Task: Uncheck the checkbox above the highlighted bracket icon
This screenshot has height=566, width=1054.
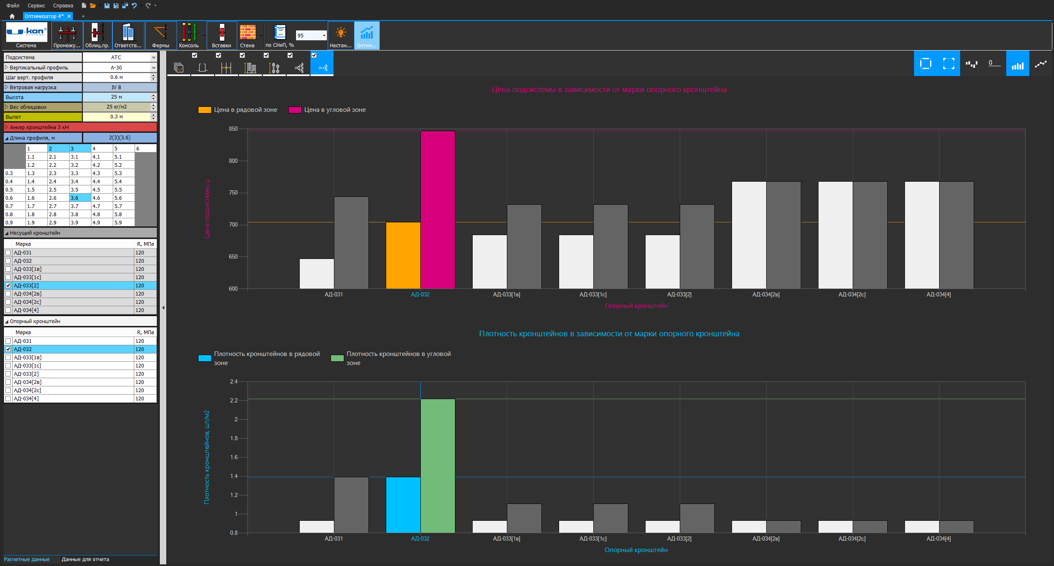Action: [x=314, y=55]
